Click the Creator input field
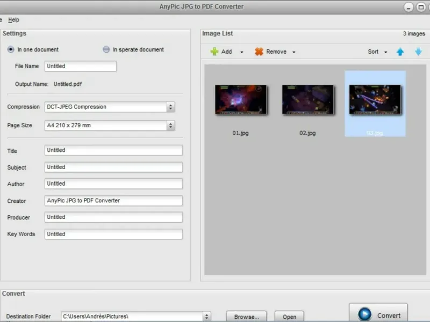This screenshot has width=430, height=322. tap(113, 201)
